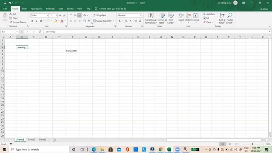Click the Undo arrow icon
272x153 pixels.
point(10,3)
